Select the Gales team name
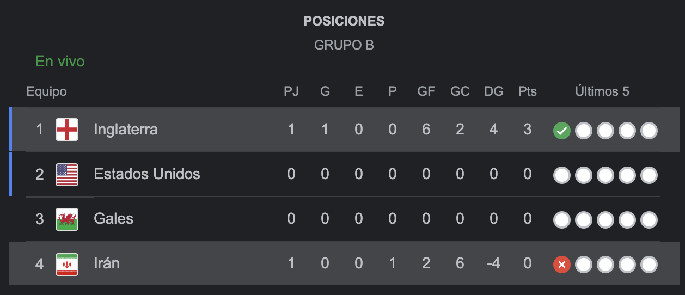Image resolution: width=685 pixels, height=295 pixels. click(113, 219)
